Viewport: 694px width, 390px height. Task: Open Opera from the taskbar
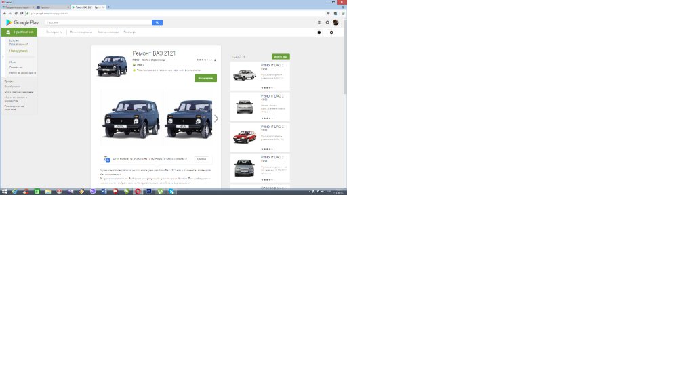click(138, 192)
